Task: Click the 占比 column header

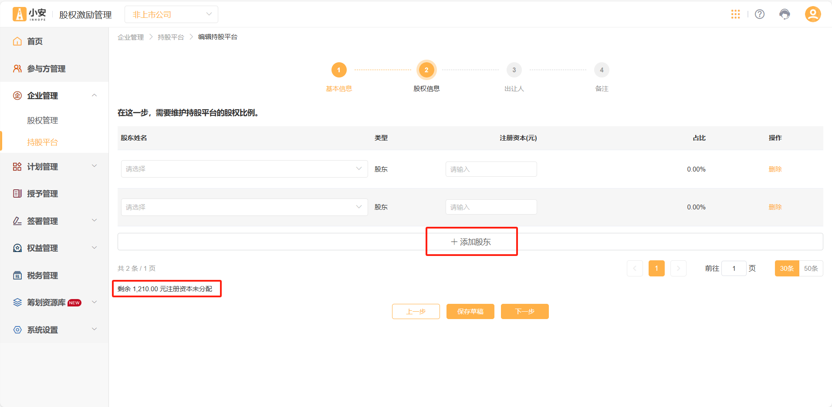Action: click(699, 138)
